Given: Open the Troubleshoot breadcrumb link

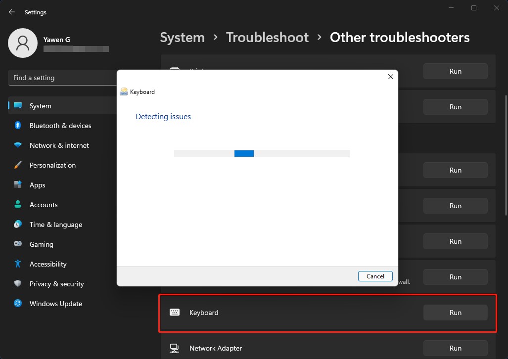Looking at the screenshot, I should tap(267, 37).
